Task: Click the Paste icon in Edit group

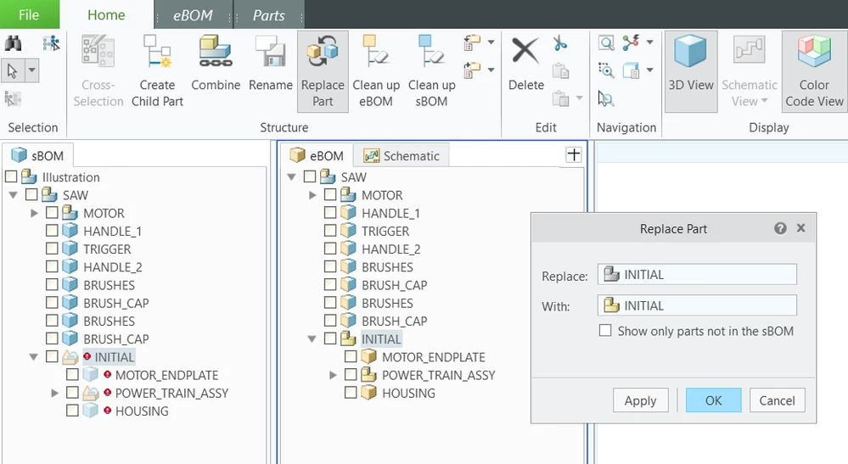Action: click(560, 99)
